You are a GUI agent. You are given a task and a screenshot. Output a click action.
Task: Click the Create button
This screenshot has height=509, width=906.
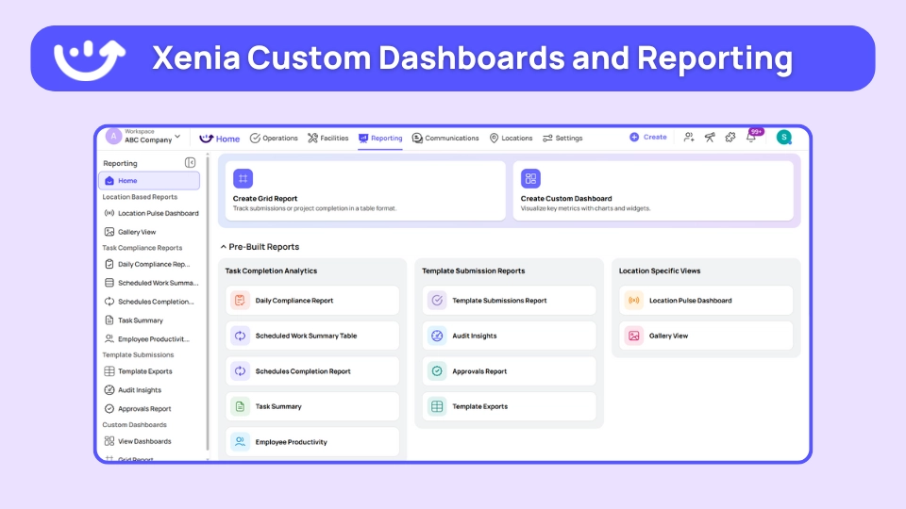coord(648,138)
